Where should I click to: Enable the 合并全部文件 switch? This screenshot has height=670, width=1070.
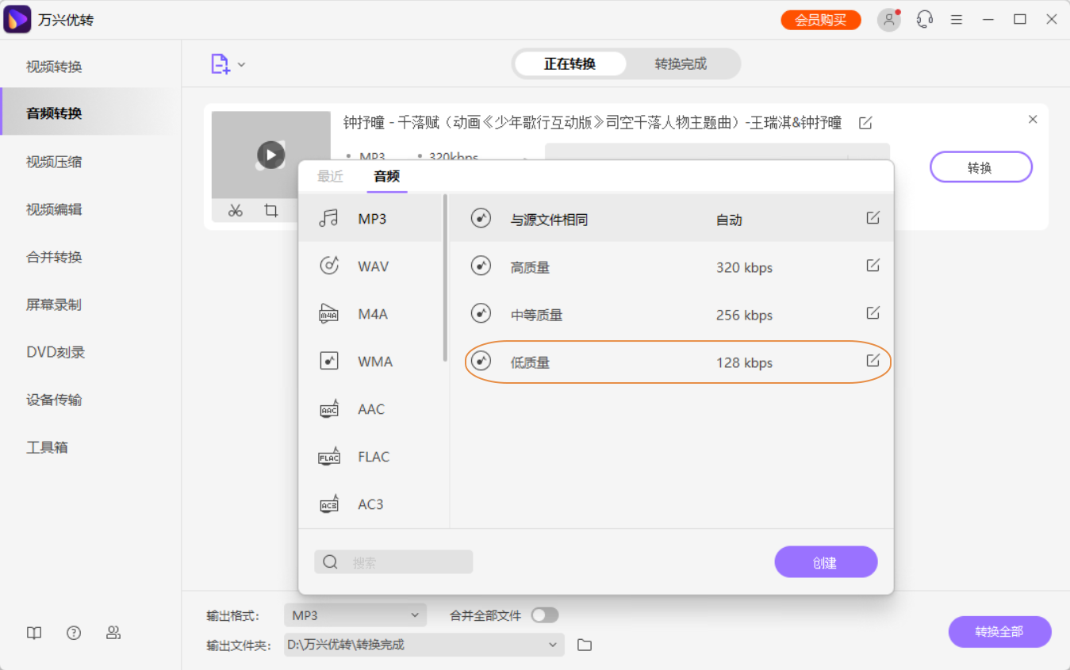pos(544,614)
